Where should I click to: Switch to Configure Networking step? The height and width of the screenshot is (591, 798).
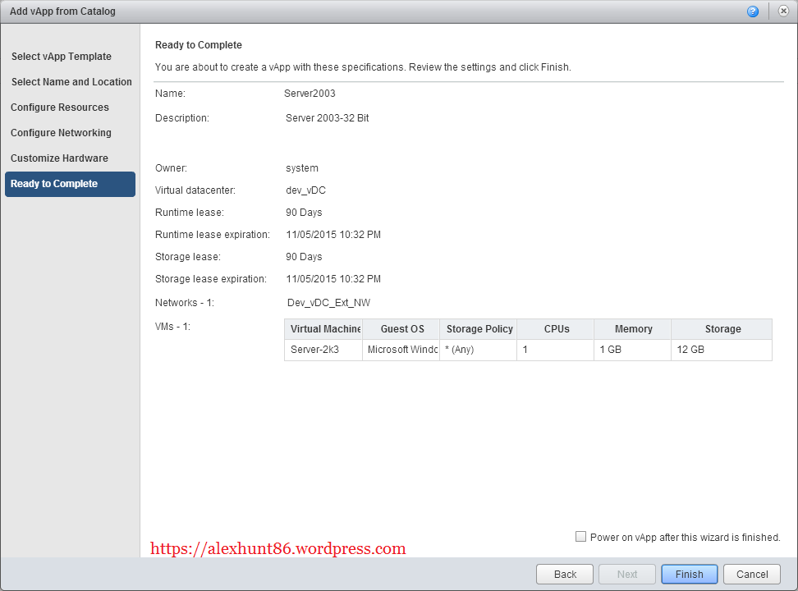[61, 133]
